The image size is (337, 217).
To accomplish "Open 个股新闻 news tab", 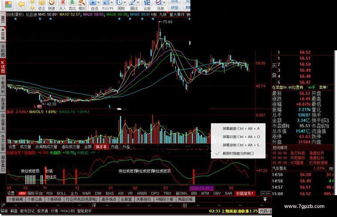I will click(x=16, y=199).
